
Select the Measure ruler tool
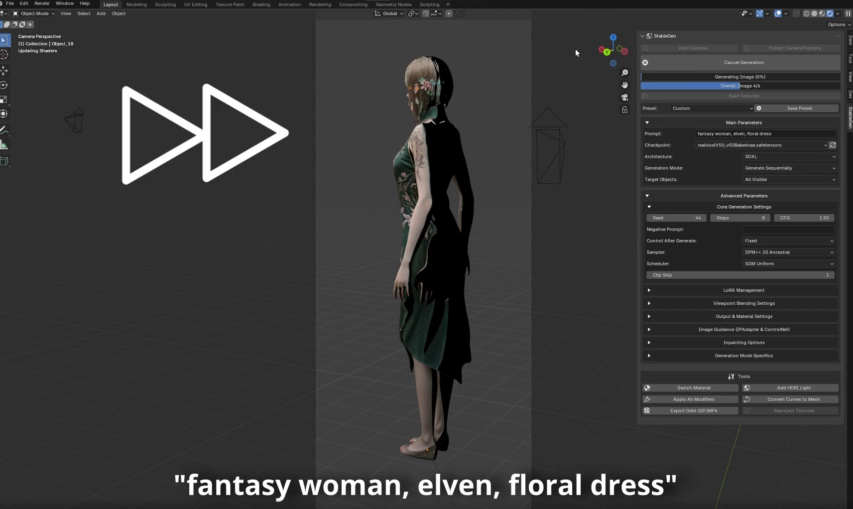4,145
